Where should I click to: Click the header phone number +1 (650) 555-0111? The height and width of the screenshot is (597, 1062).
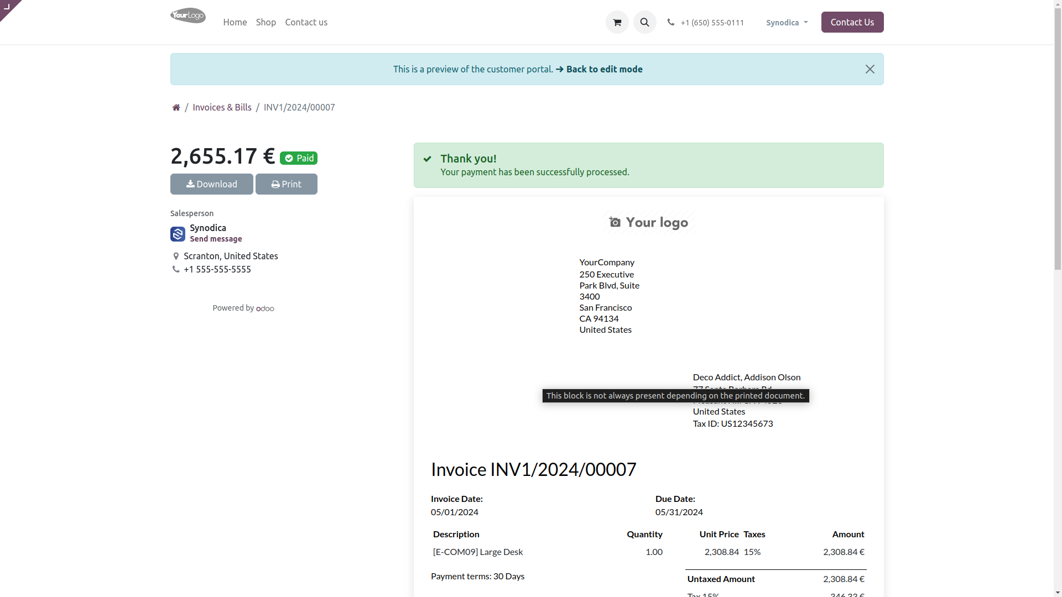tap(712, 23)
